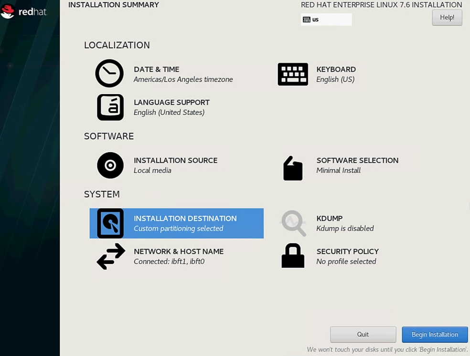The width and height of the screenshot is (470, 356).
Task: Click 'English (US)' keyboard status text
Action: 335,79
